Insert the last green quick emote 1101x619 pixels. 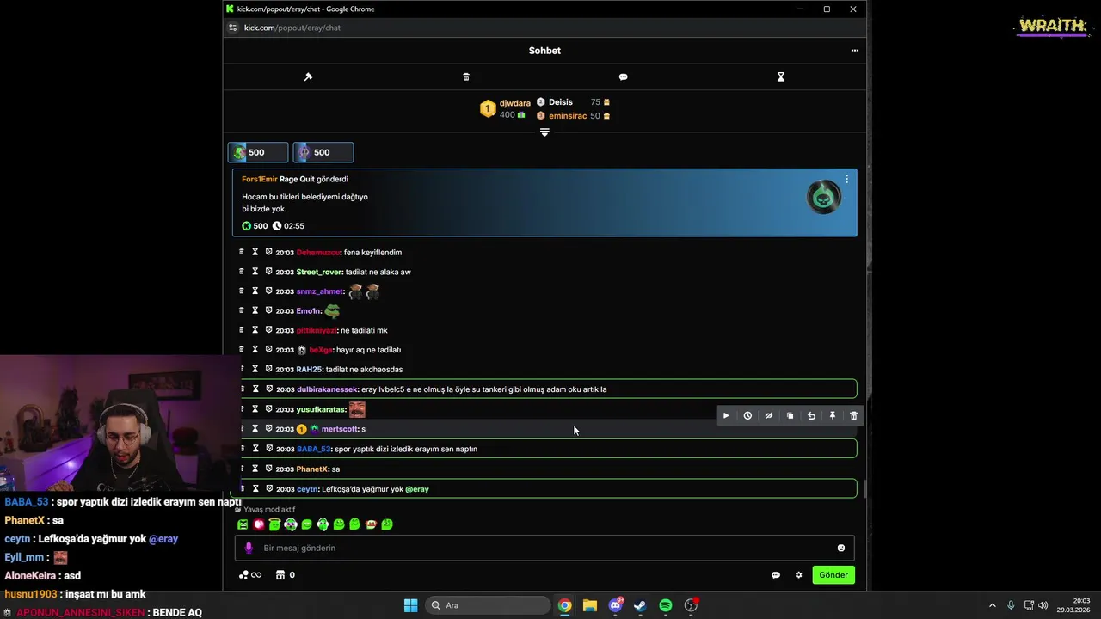tap(387, 524)
